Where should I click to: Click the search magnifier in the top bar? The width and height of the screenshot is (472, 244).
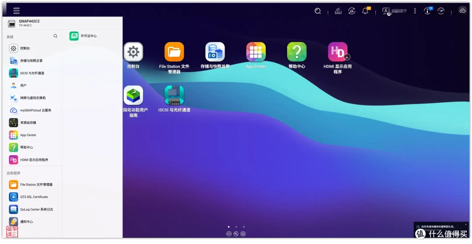[318, 11]
